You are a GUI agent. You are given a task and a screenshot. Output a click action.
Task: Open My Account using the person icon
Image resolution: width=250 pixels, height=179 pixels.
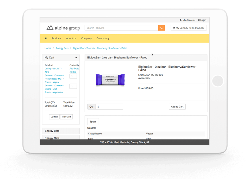tap(180, 20)
